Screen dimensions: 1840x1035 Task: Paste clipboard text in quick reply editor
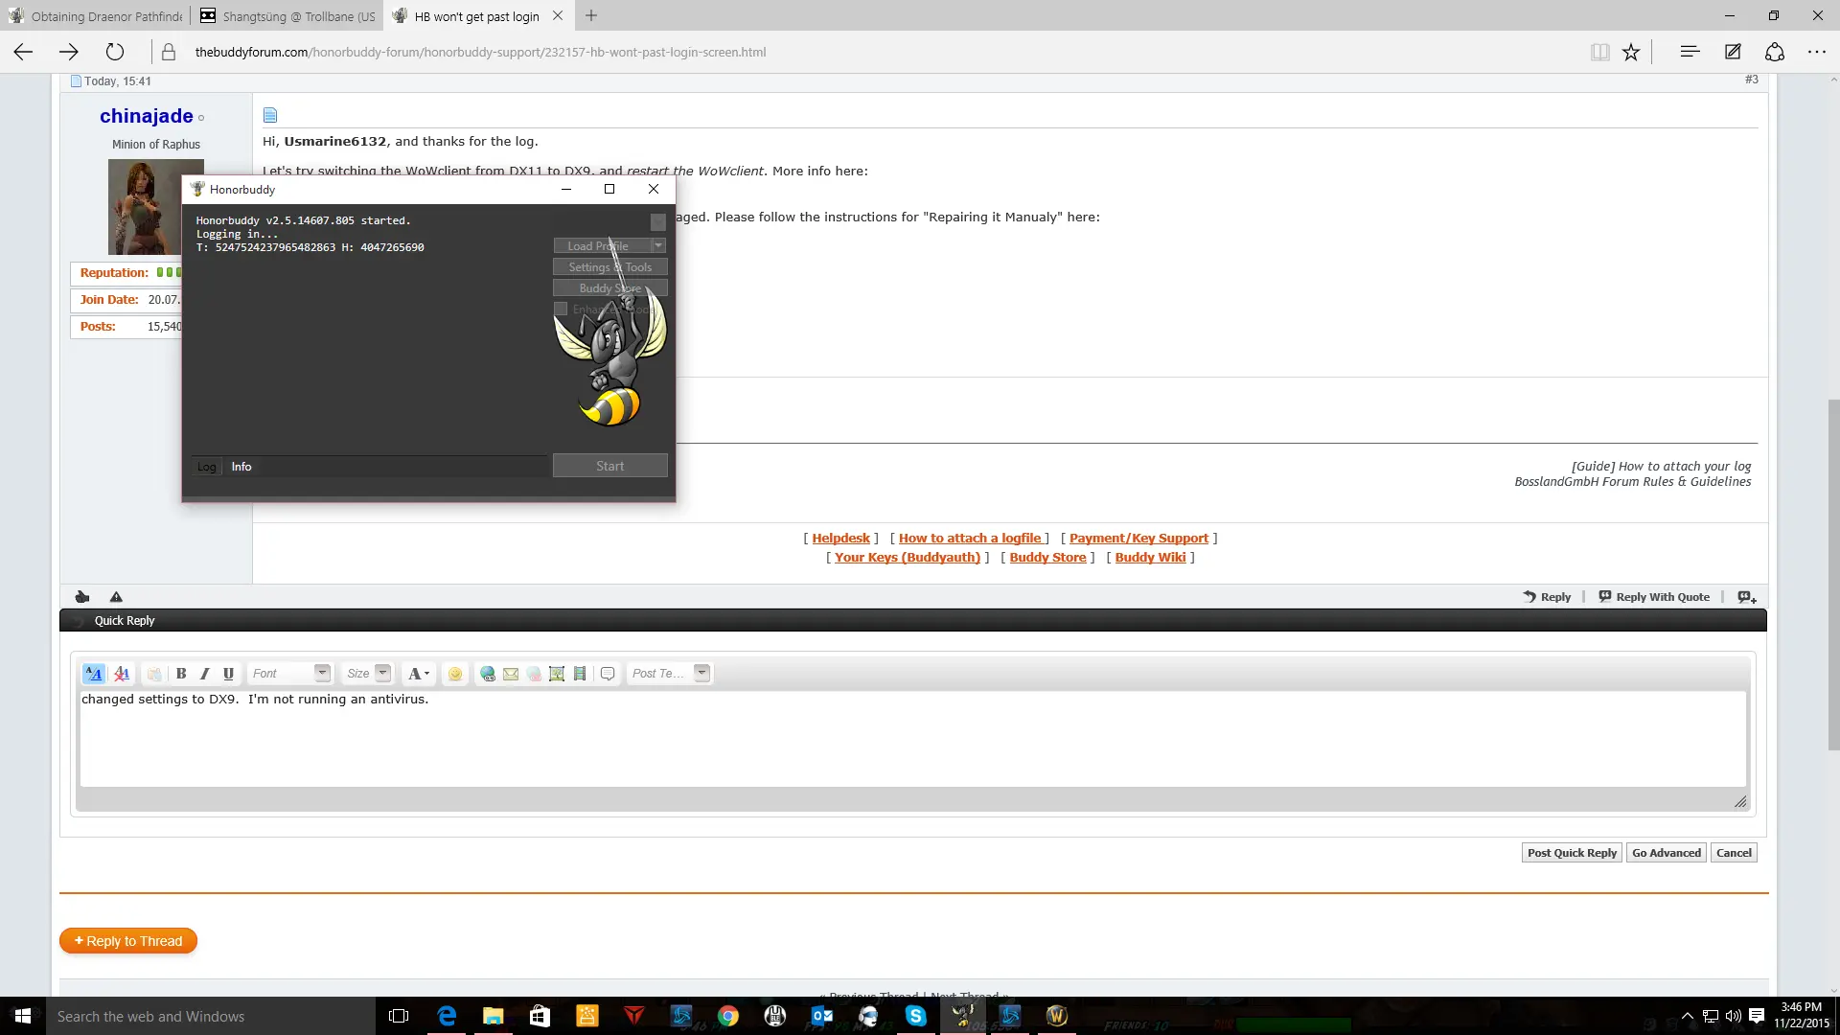pos(153,674)
